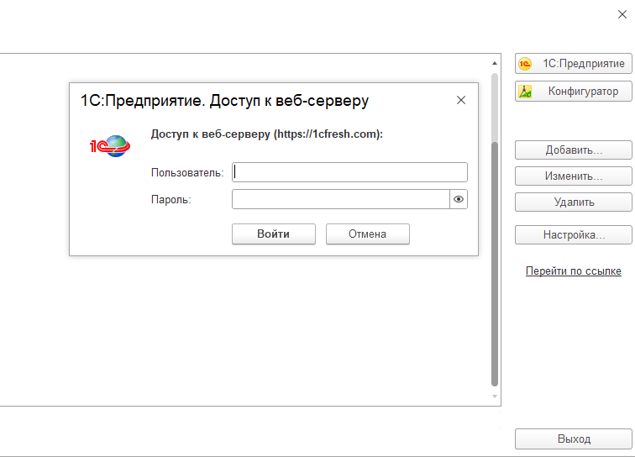Click the list scrollbar down arrow

495,397
